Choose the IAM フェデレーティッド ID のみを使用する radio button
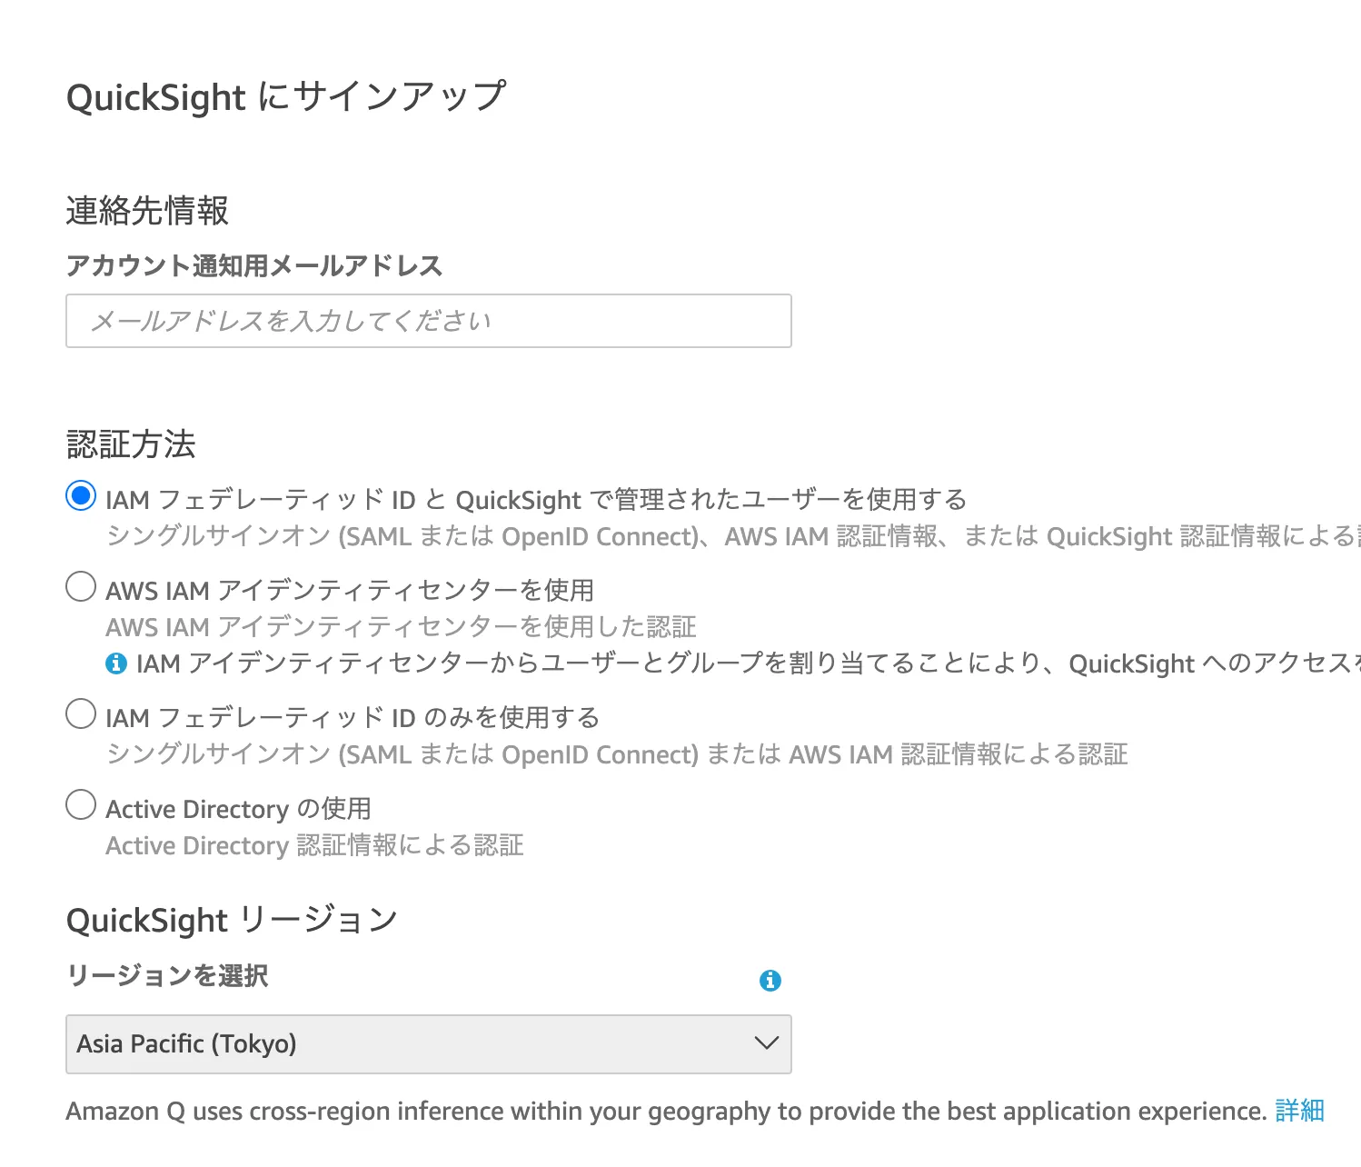 click(x=81, y=714)
